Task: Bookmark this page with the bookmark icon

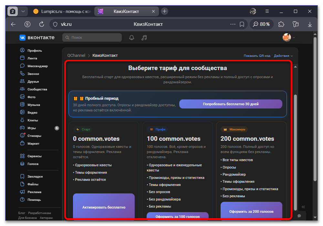Action: point(242,24)
